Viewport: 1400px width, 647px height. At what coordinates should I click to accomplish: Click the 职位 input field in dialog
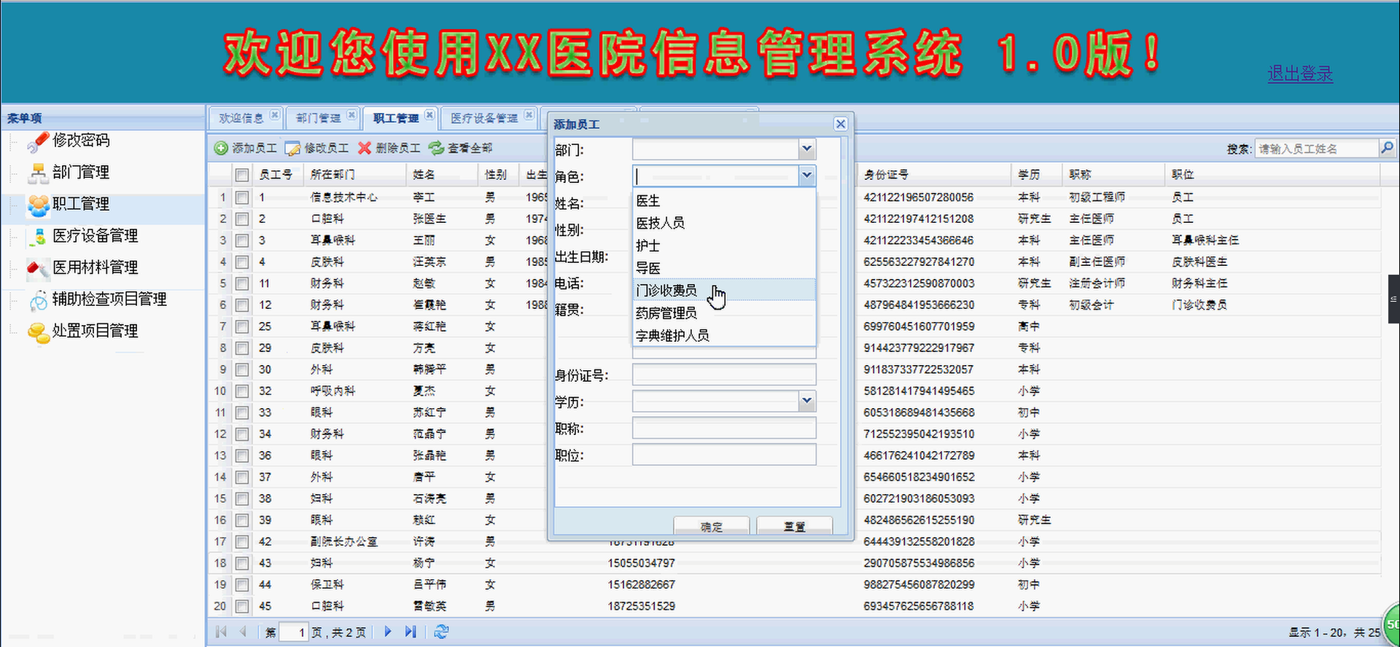pyautogui.click(x=724, y=455)
